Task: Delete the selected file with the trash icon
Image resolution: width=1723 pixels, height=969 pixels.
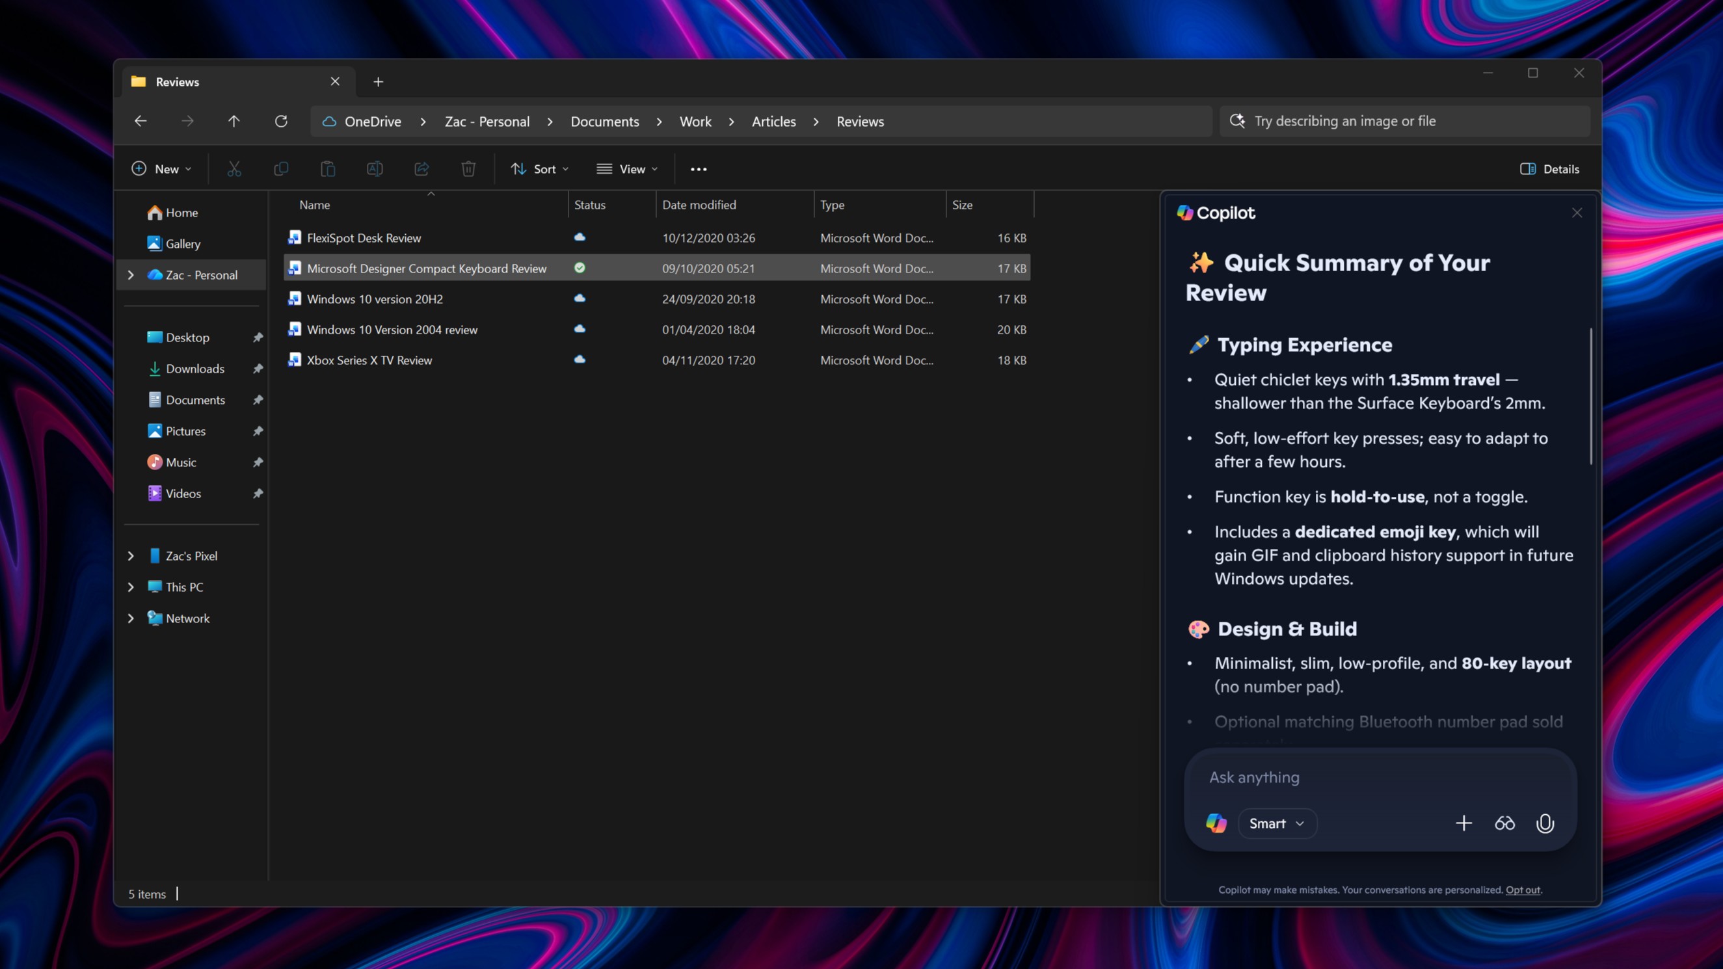Action: click(x=468, y=168)
